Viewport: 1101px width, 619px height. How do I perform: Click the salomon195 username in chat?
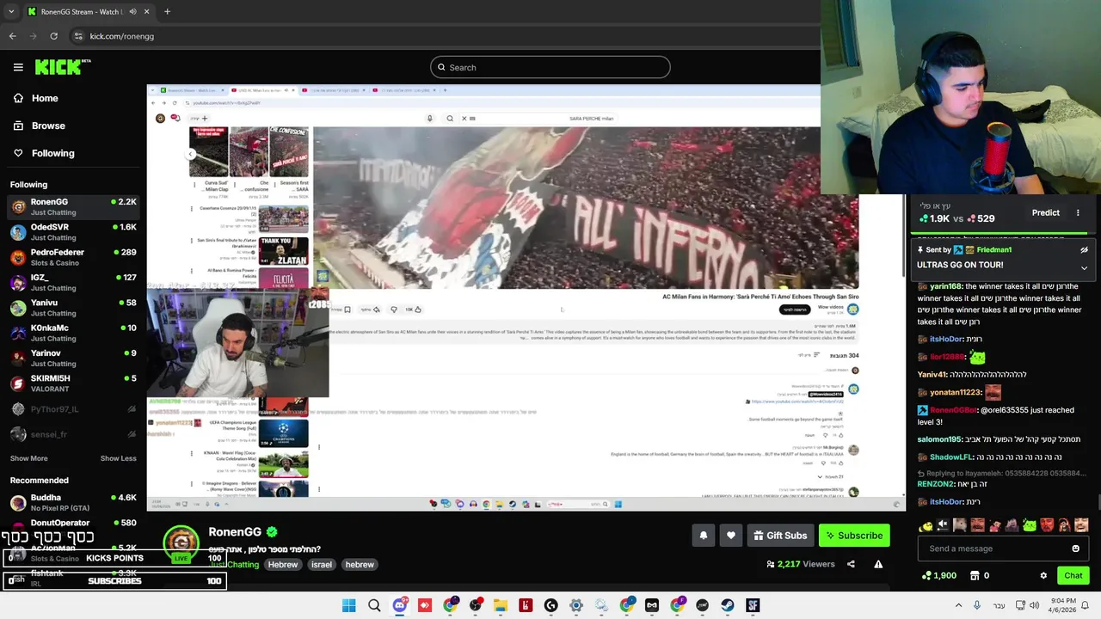click(x=938, y=439)
